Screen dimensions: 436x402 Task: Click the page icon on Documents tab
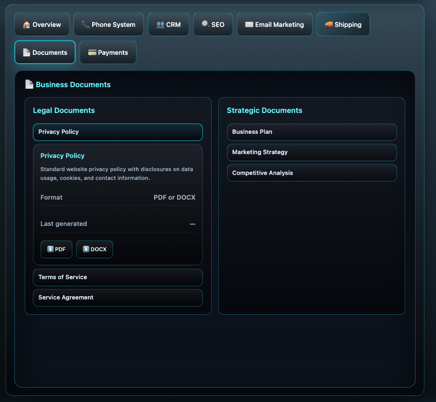(26, 53)
